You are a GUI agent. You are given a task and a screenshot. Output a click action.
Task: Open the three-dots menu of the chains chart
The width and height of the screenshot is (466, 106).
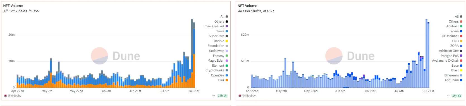click(x=448, y=96)
